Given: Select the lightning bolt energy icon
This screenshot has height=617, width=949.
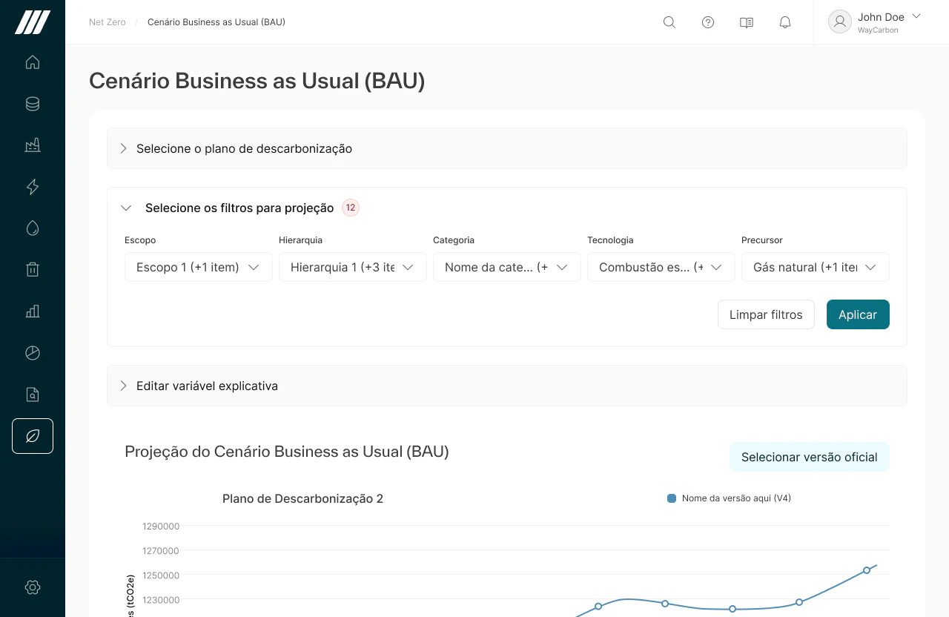Looking at the screenshot, I should 33,187.
